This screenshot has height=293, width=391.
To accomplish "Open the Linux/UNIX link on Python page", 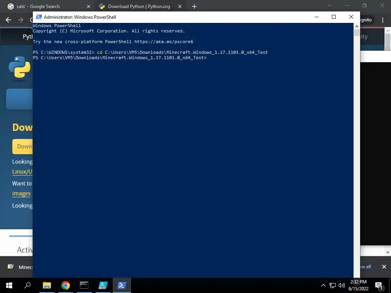I will (23, 172).
